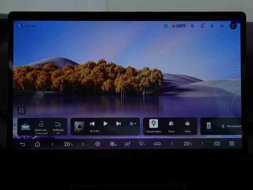The height and width of the screenshot is (190, 253).
Task: Skip to the next radio station
Action: point(119,123)
